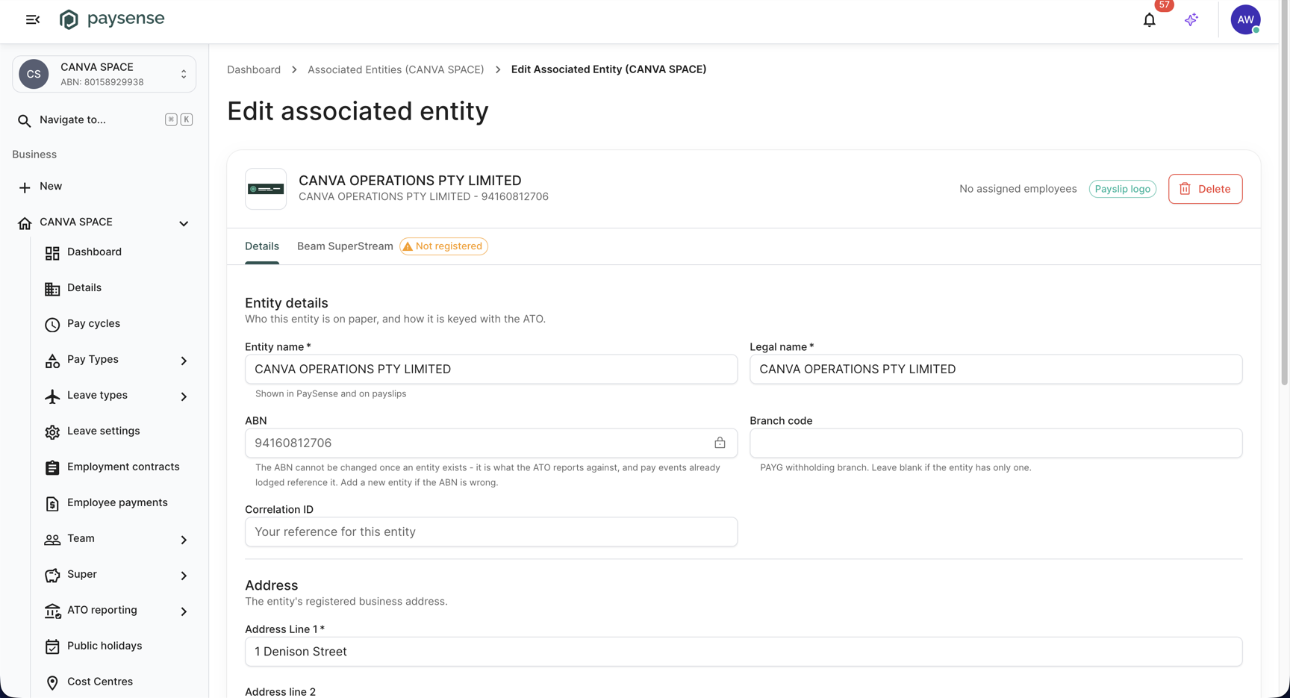Click the home icon beside CANVA SPACE

(x=25, y=223)
